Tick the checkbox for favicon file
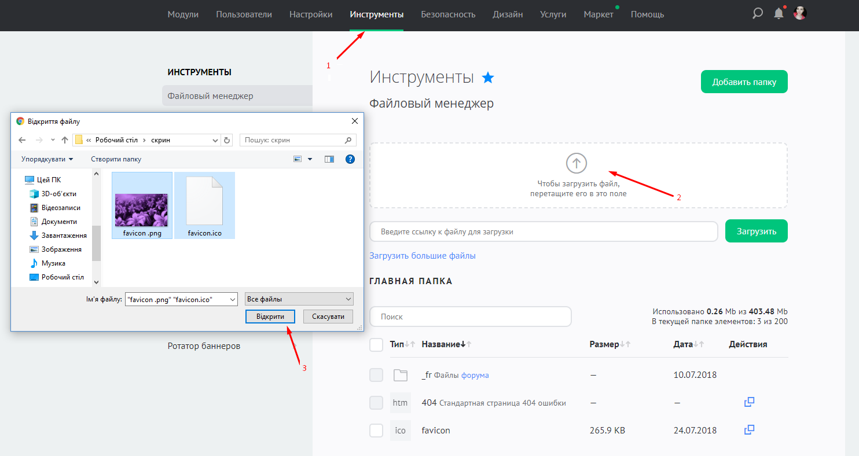 376,431
